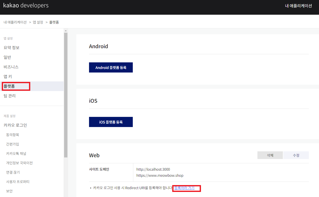Click the Android 플랫폼 등록 button
Viewport: 319px width, 197px height.
(x=111, y=67)
